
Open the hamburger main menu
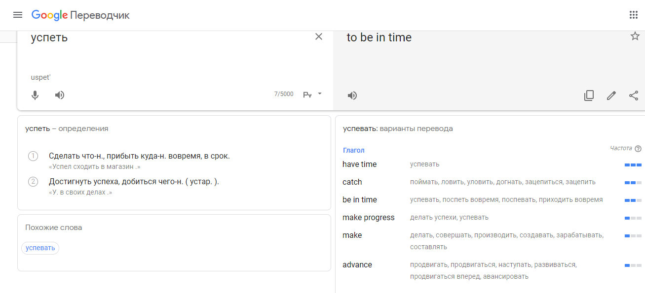click(x=18, y=15)
